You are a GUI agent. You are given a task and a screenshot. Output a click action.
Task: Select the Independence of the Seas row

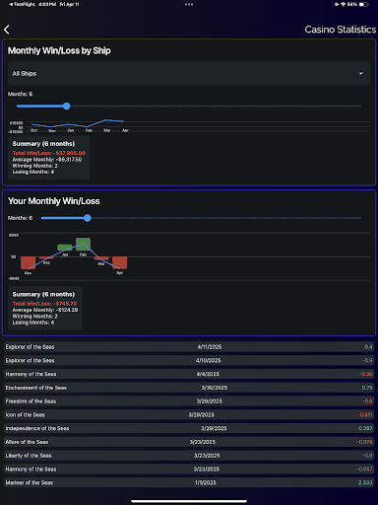[189, 428]
